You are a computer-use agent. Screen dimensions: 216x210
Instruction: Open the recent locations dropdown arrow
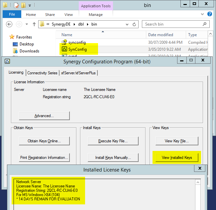click(x=27, y=24)
